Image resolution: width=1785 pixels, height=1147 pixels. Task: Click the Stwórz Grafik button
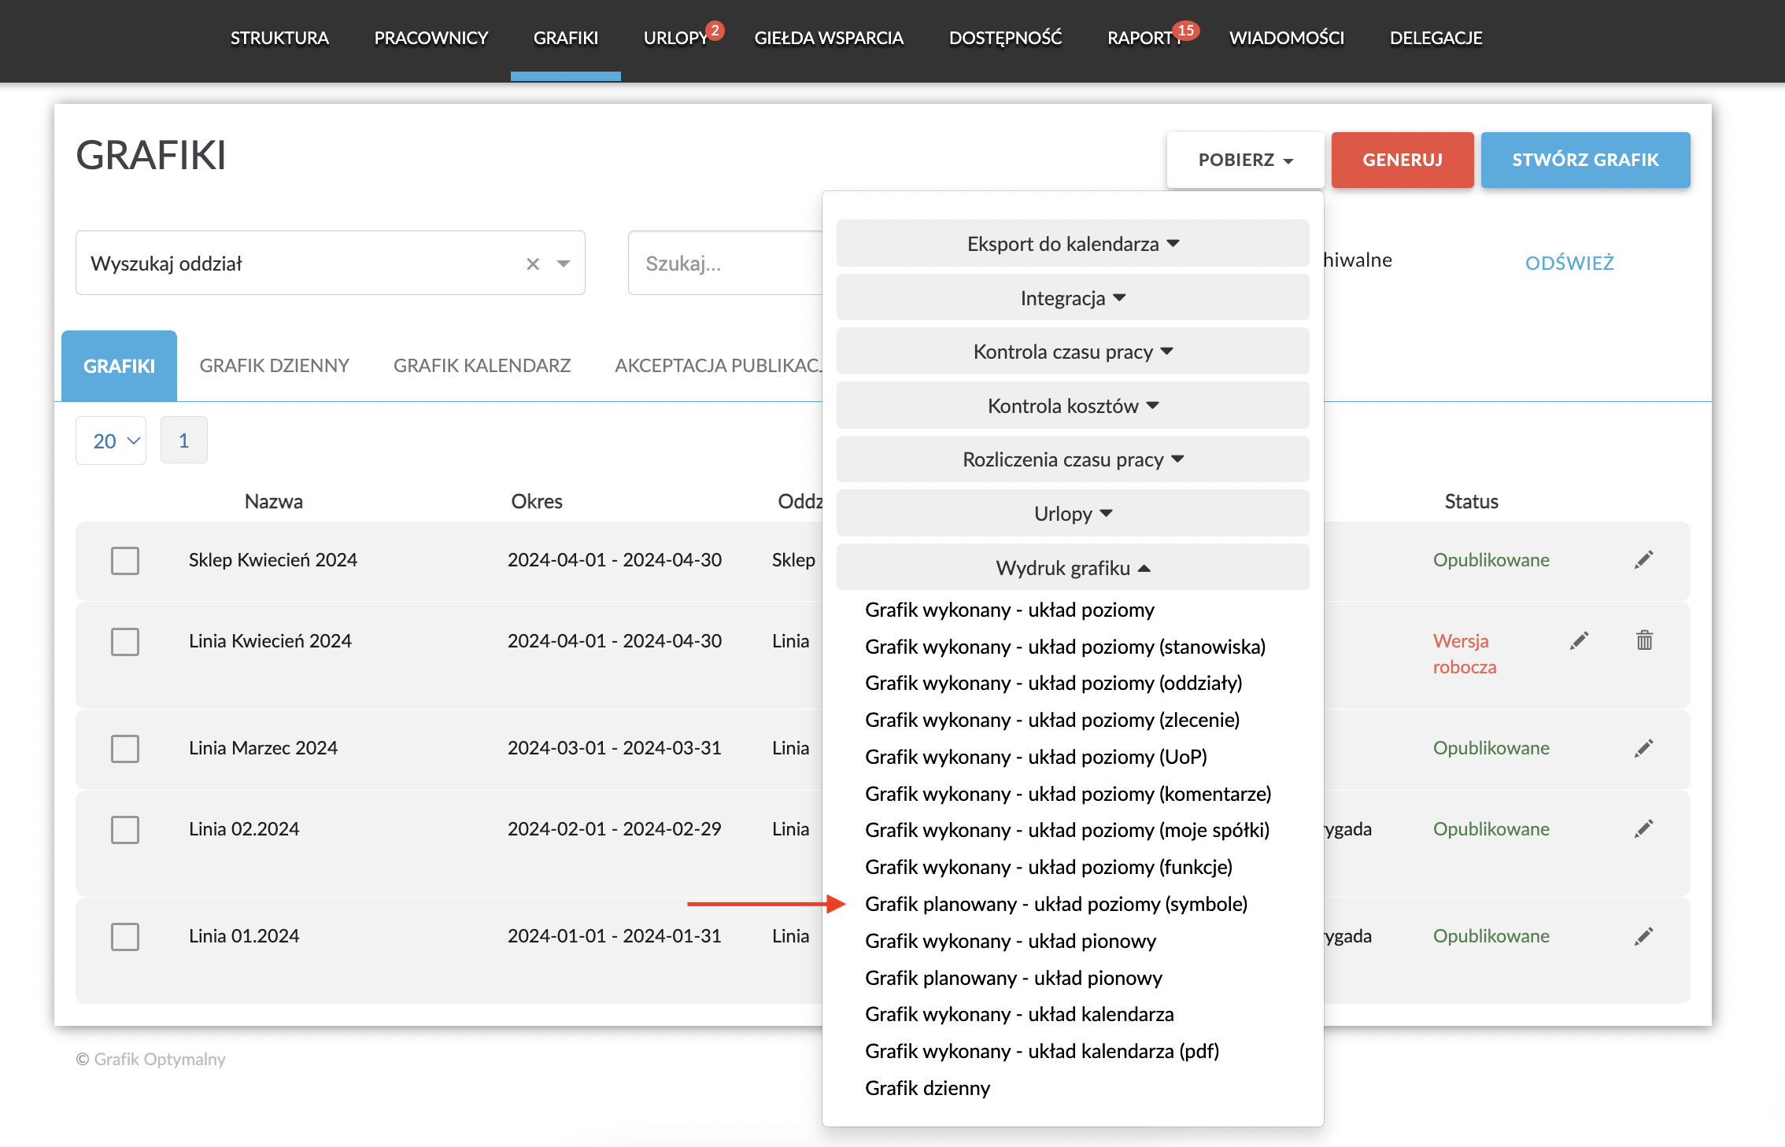[1584, 160]
